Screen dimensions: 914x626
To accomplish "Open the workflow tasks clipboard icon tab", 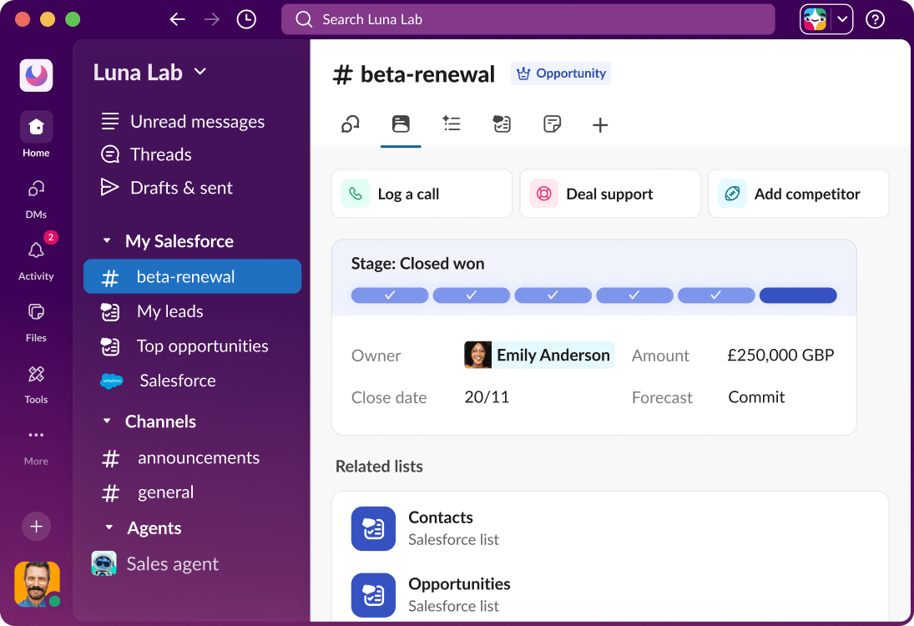I will coord(502,124).
